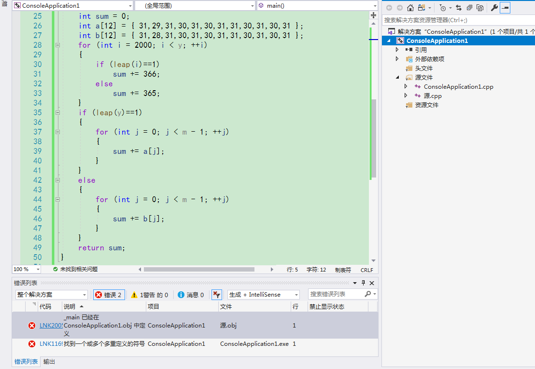Screen dimensions: 535x369
Task: Expand the 外部依赖项 node
Action: point(397,59)
